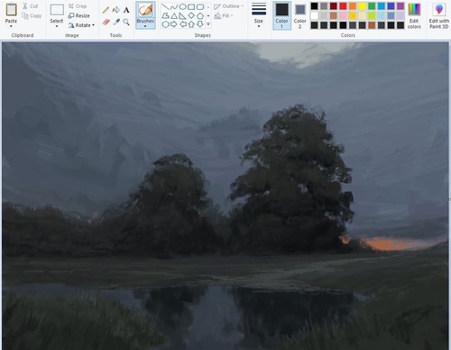Open image in Edit with Paint 3D
This screenshot has width=451, height=350.
439,15
